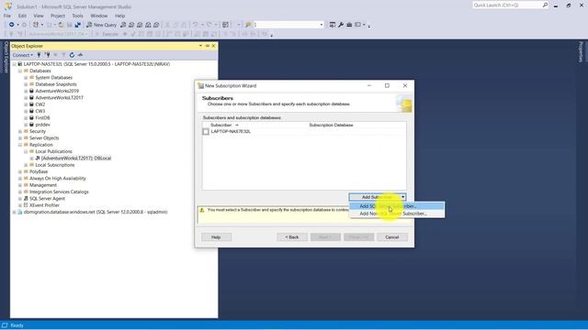Click the Save All toolbar icon
This screenshot has width=588, height=330.
click(77, 25)
